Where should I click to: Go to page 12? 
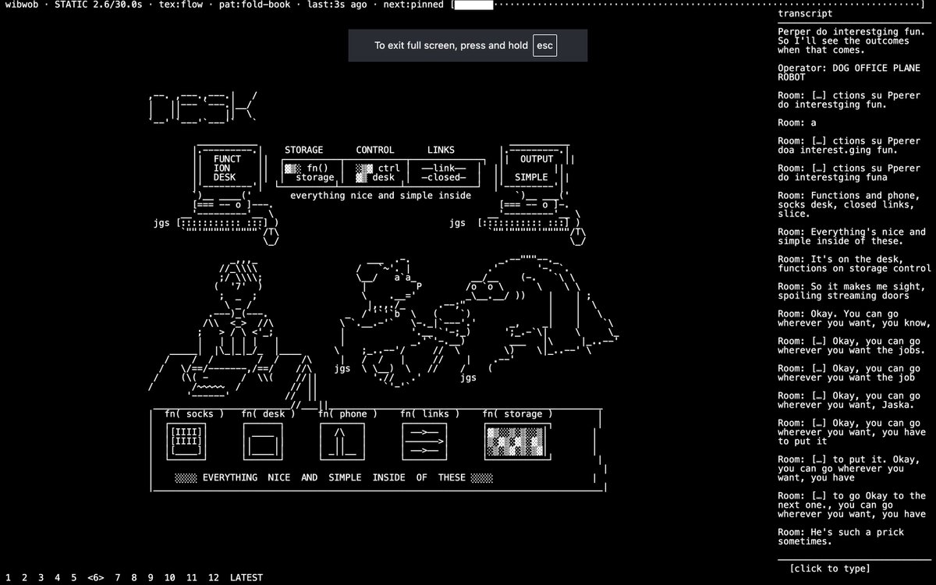pyautogui.click(x=214, y=578)
